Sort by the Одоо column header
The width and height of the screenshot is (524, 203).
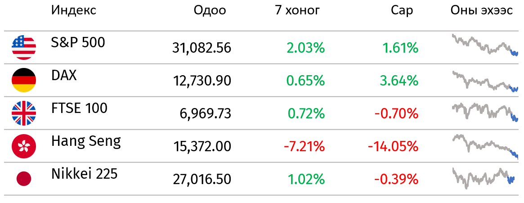point(210,10)
